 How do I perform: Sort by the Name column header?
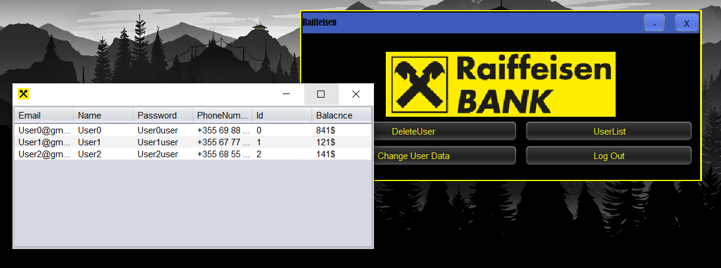tap(104, 115)
